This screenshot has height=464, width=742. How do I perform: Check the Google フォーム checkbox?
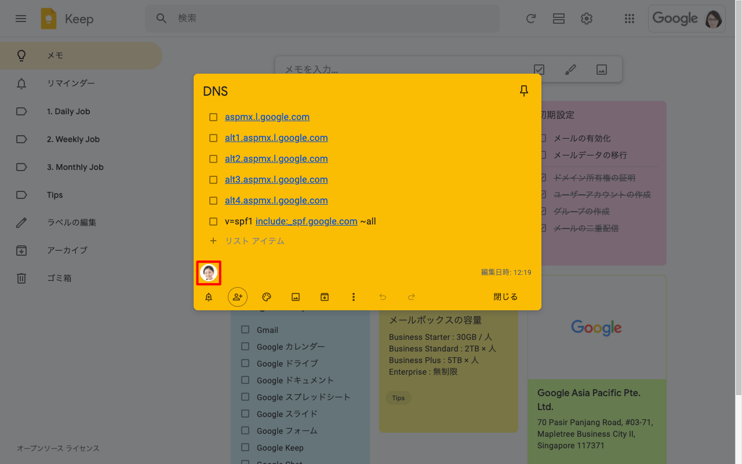click(x=245, y=431)
